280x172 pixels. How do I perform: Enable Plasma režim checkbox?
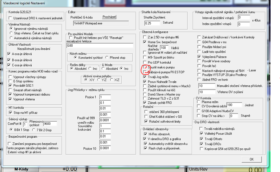click(x=199, y=102)
